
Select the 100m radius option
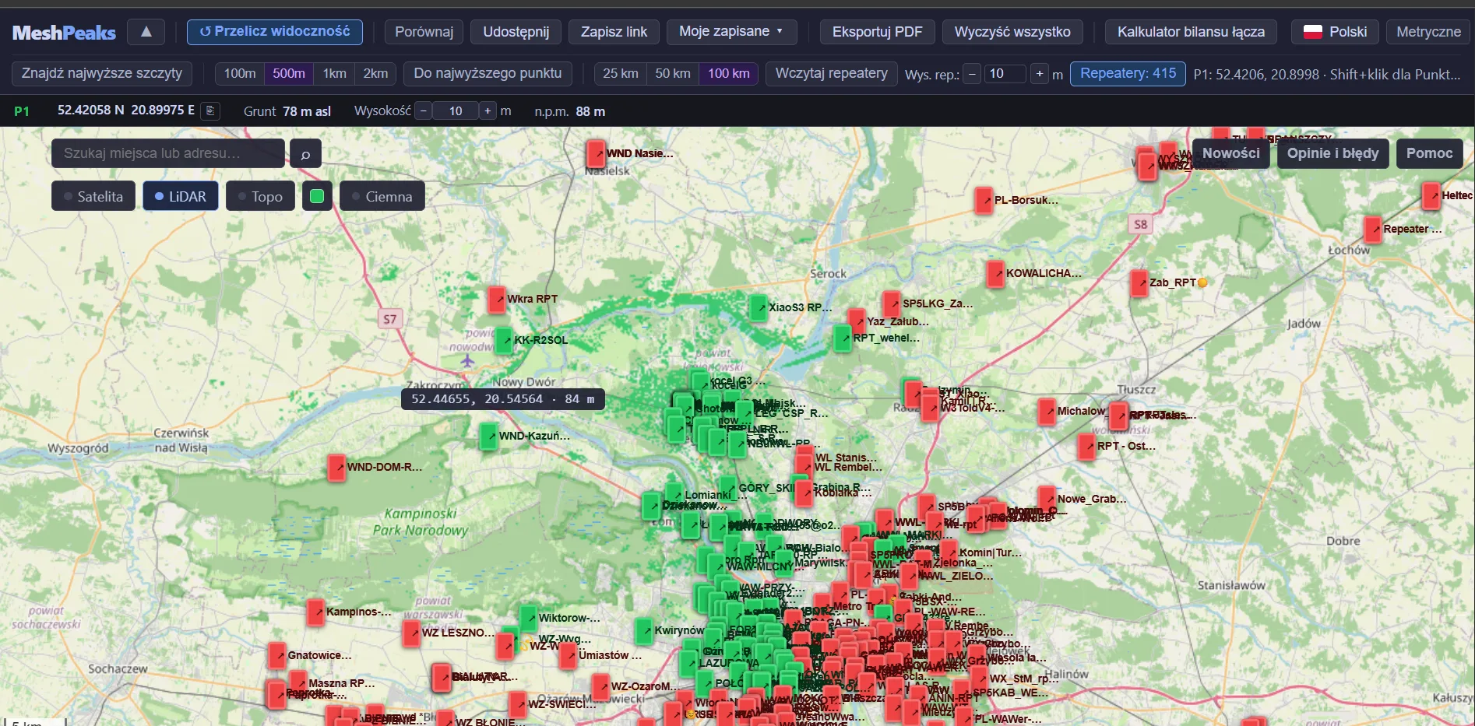point(240,73)
